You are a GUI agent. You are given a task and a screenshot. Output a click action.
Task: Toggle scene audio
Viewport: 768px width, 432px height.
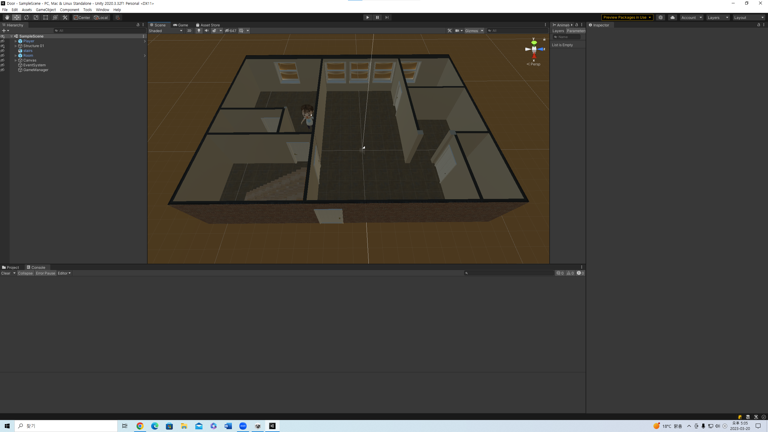pyautogui.click(x=206, y=31)
